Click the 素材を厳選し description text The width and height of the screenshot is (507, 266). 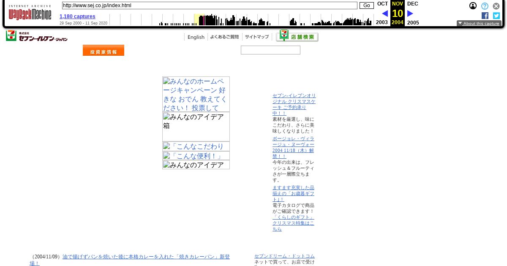pyautogui.click(x=294, y=125)
